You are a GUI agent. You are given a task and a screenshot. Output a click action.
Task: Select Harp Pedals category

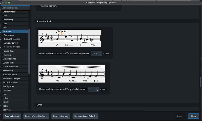(15, 71)
